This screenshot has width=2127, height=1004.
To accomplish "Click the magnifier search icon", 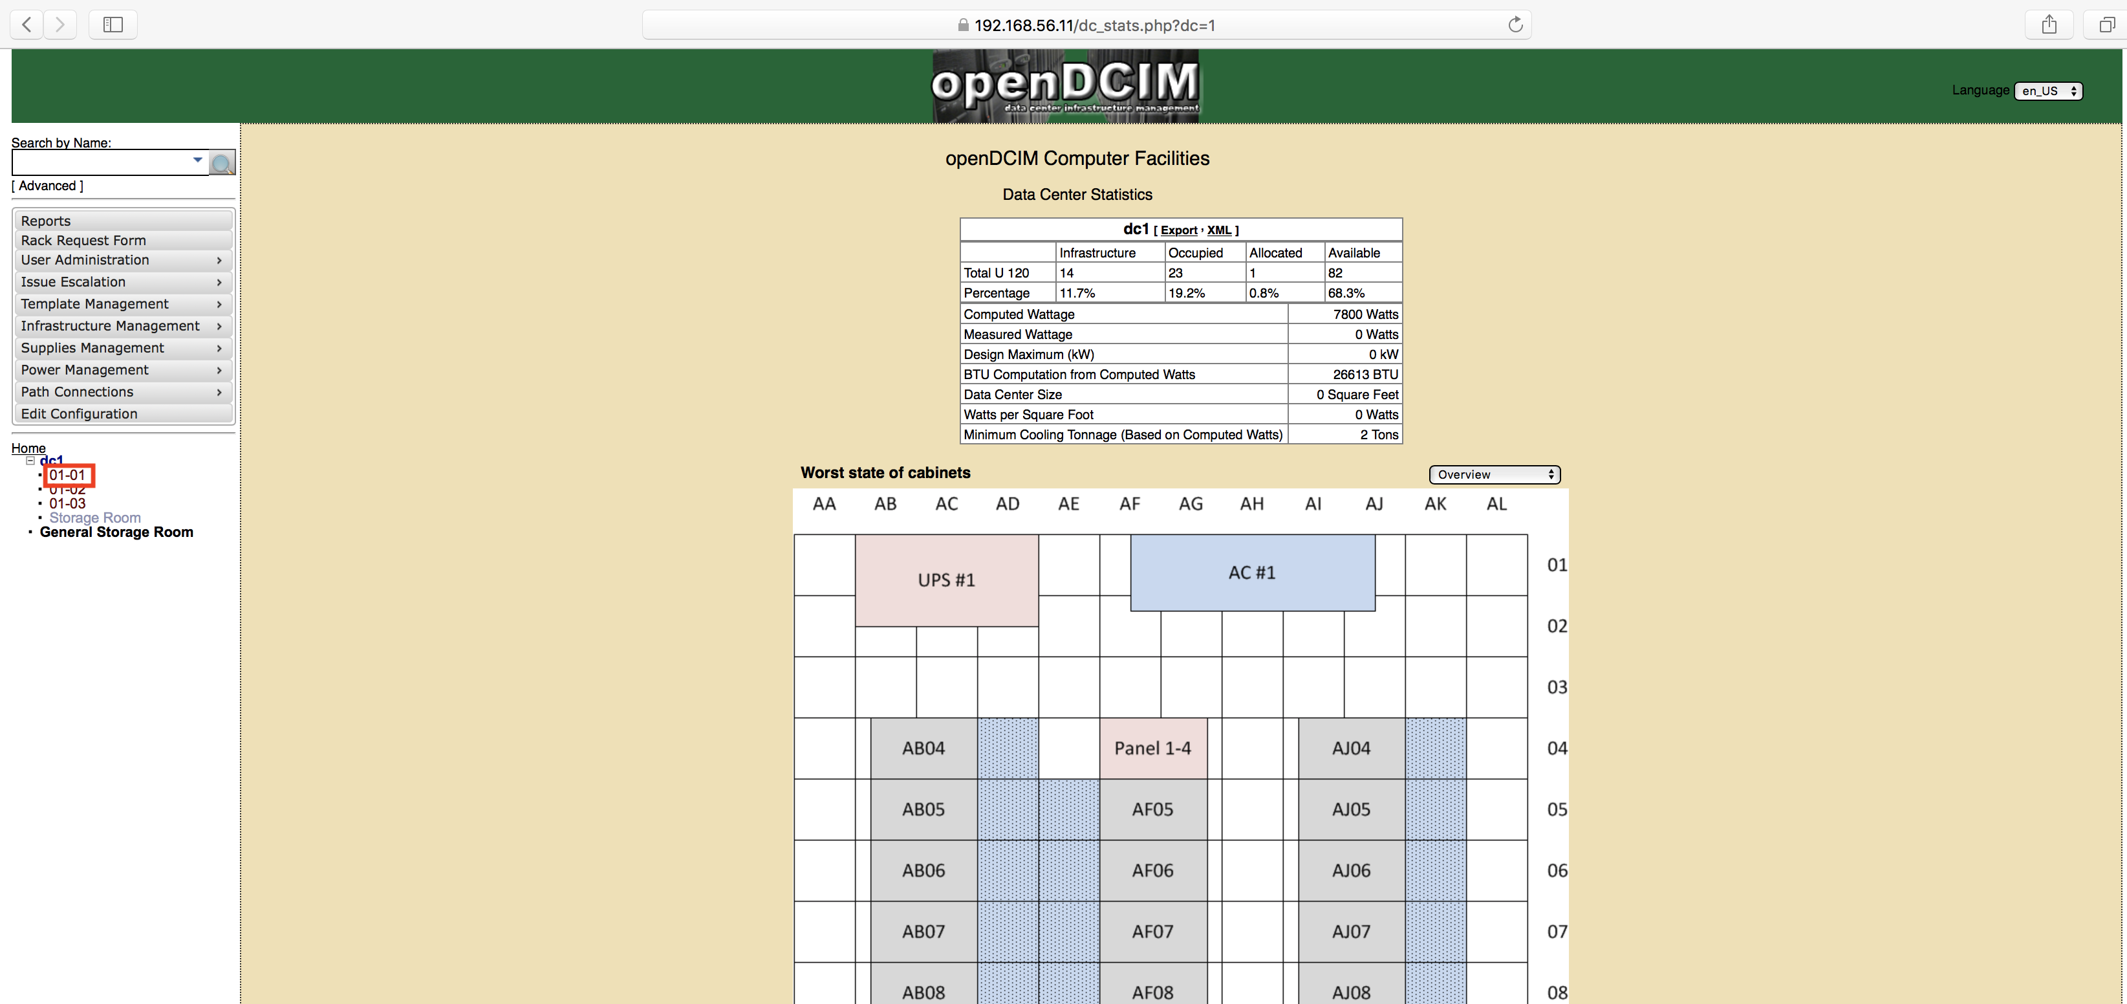I will pyautogui.click(x=222, y=162).
